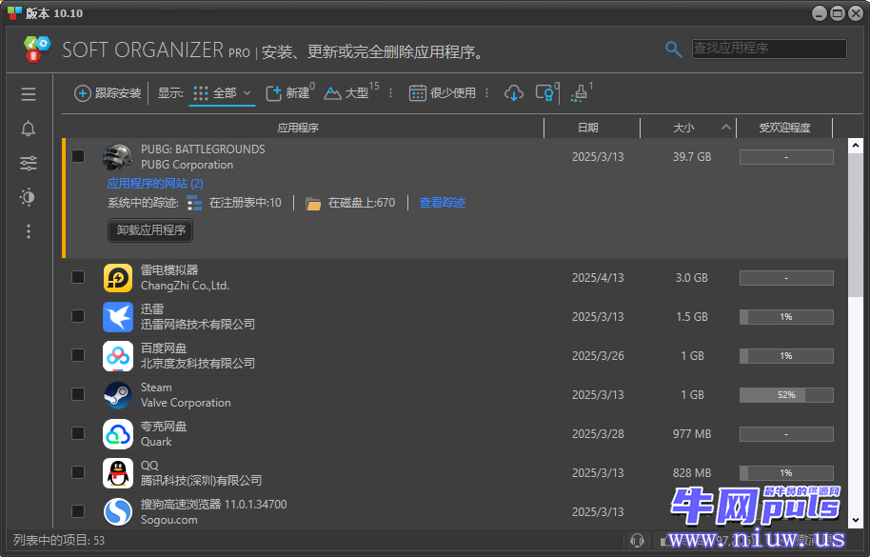The image size is (870, 557).
Task: Open options dots after 大型 filter
Action: (x=390, y=93)
